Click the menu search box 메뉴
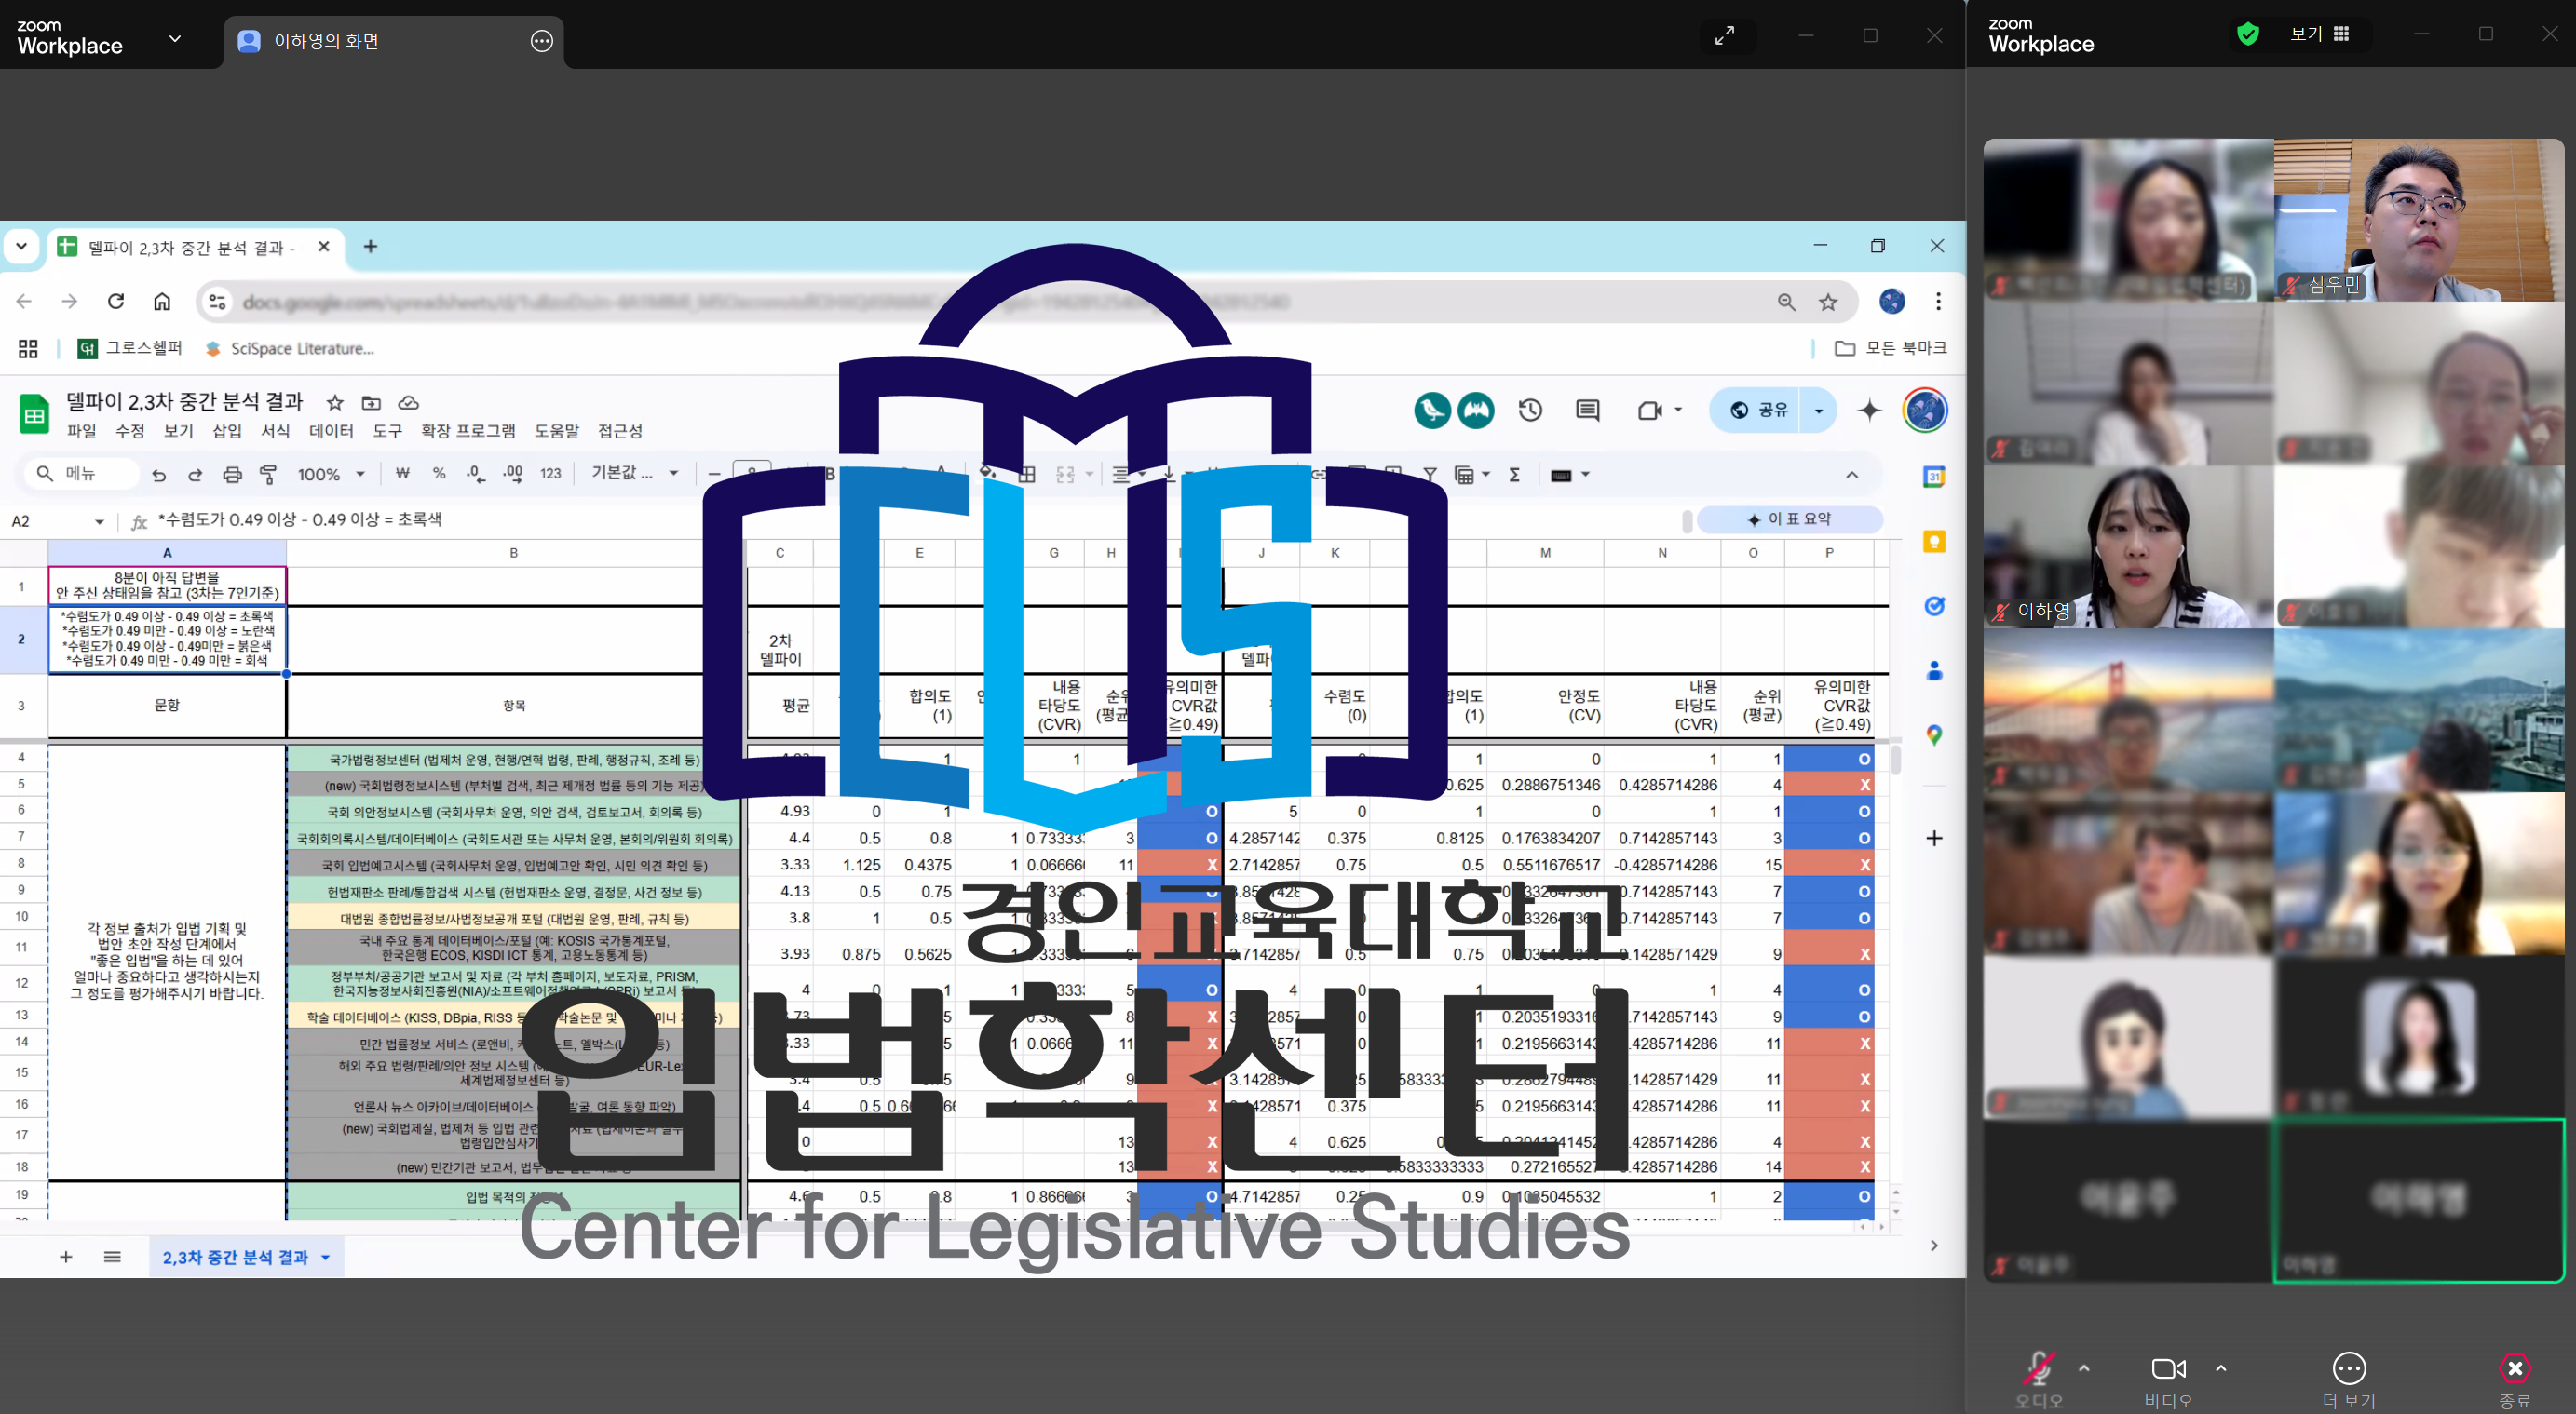 tap(83, 474)
